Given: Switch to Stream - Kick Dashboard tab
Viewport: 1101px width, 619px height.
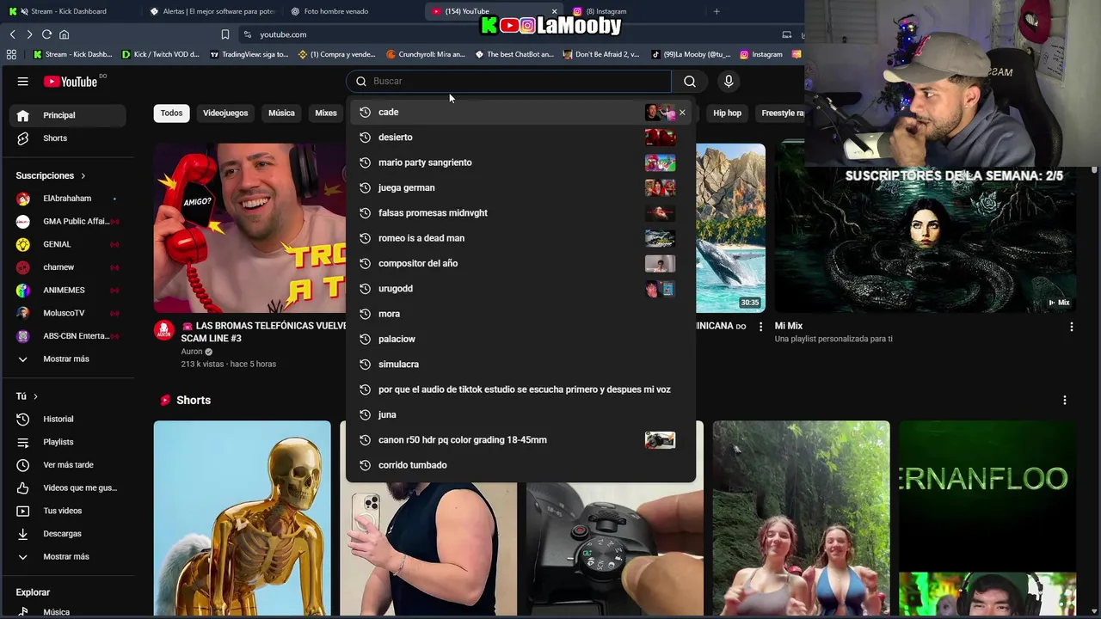Looking at the screenshot, I should [69, 11].
